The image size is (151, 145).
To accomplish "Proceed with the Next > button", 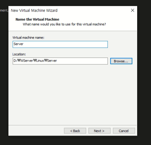I will pos(99,131).
